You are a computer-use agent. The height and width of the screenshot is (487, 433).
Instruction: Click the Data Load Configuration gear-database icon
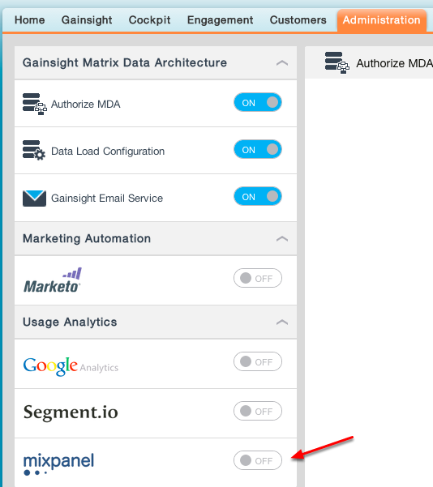point(34,151)
